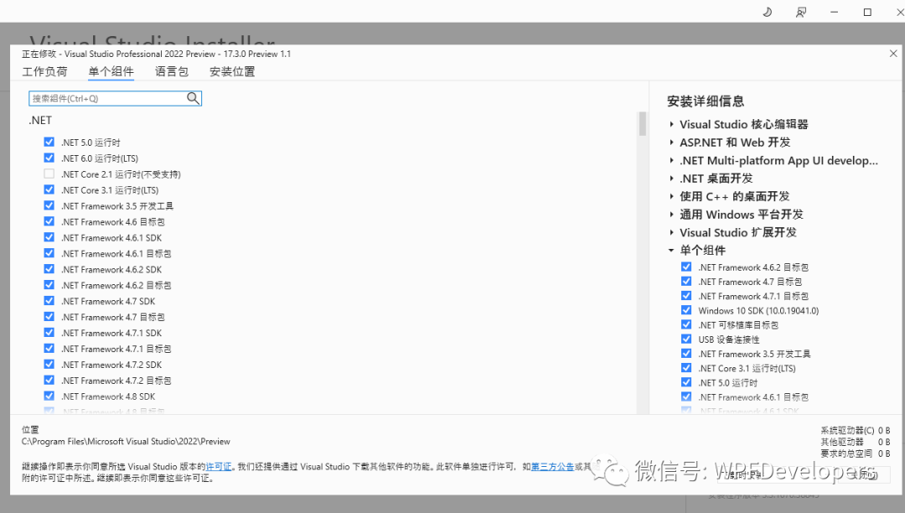This screenshot has width=905, height=513.
Task: Click 系统驱动器(C) size entry
Action: pos(856,431)
